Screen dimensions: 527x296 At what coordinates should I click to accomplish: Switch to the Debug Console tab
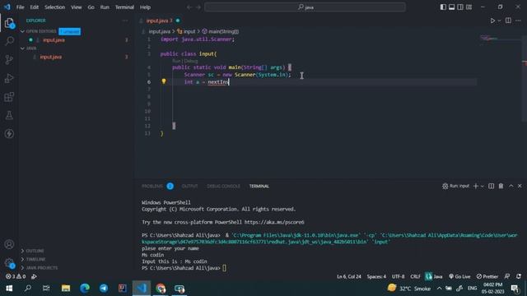click(x=223, y=186)
